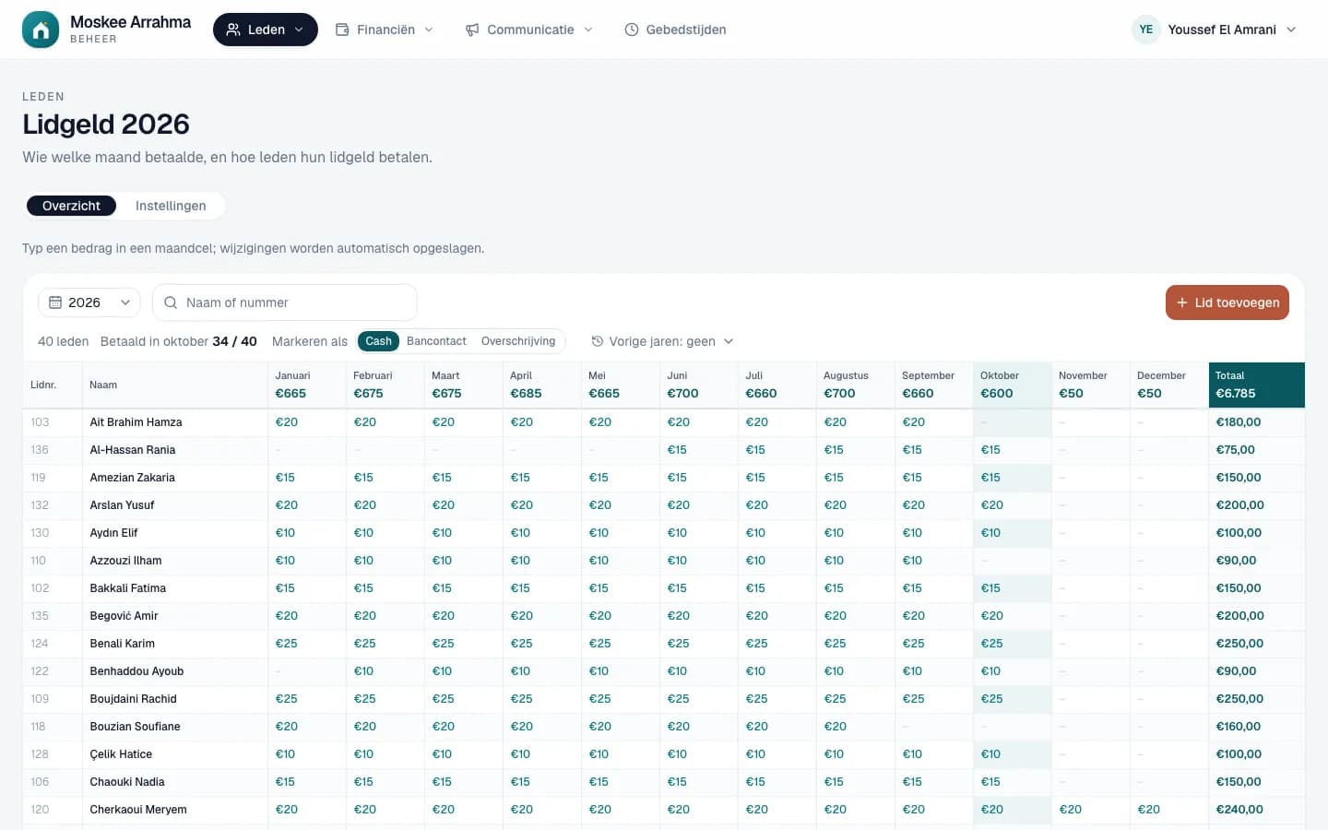Click the Januari column header
Viewport: 1328px width, 830px height.
[306, 385]
